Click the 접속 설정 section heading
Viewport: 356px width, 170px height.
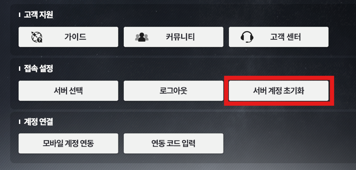[x=38, y=68]
